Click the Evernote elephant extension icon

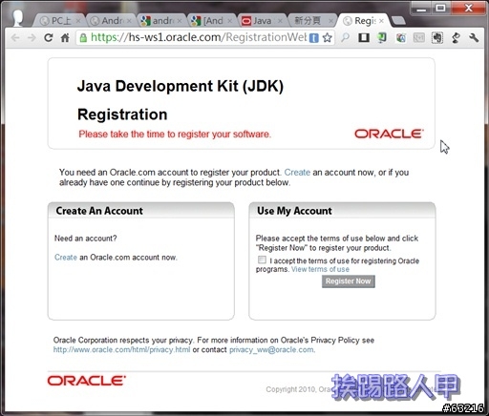pos(437,38)
